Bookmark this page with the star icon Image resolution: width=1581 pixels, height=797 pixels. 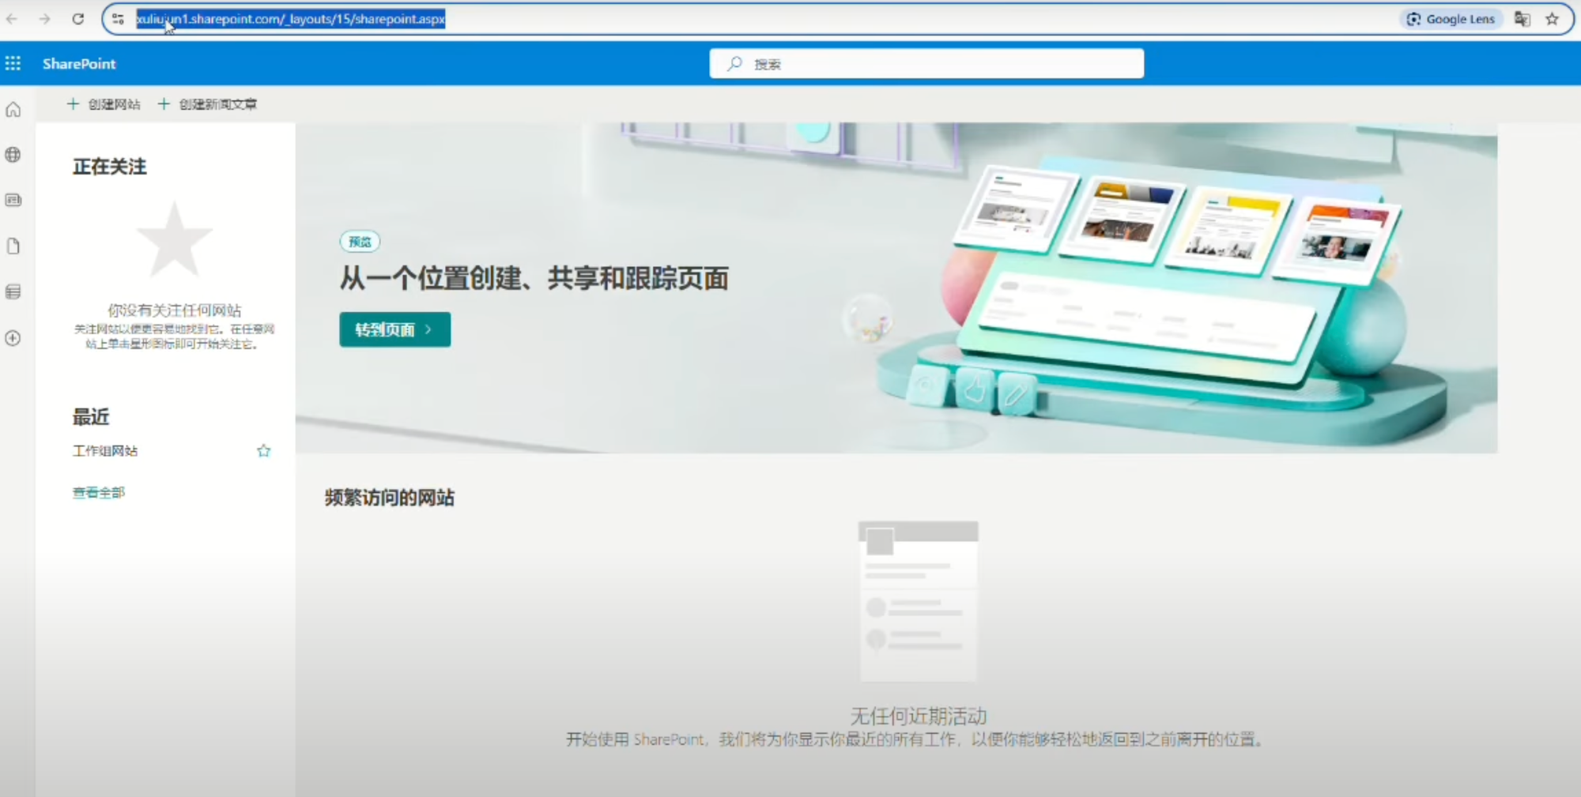point(1553,19)
